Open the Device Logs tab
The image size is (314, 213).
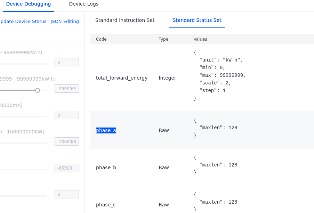point(83,4)
